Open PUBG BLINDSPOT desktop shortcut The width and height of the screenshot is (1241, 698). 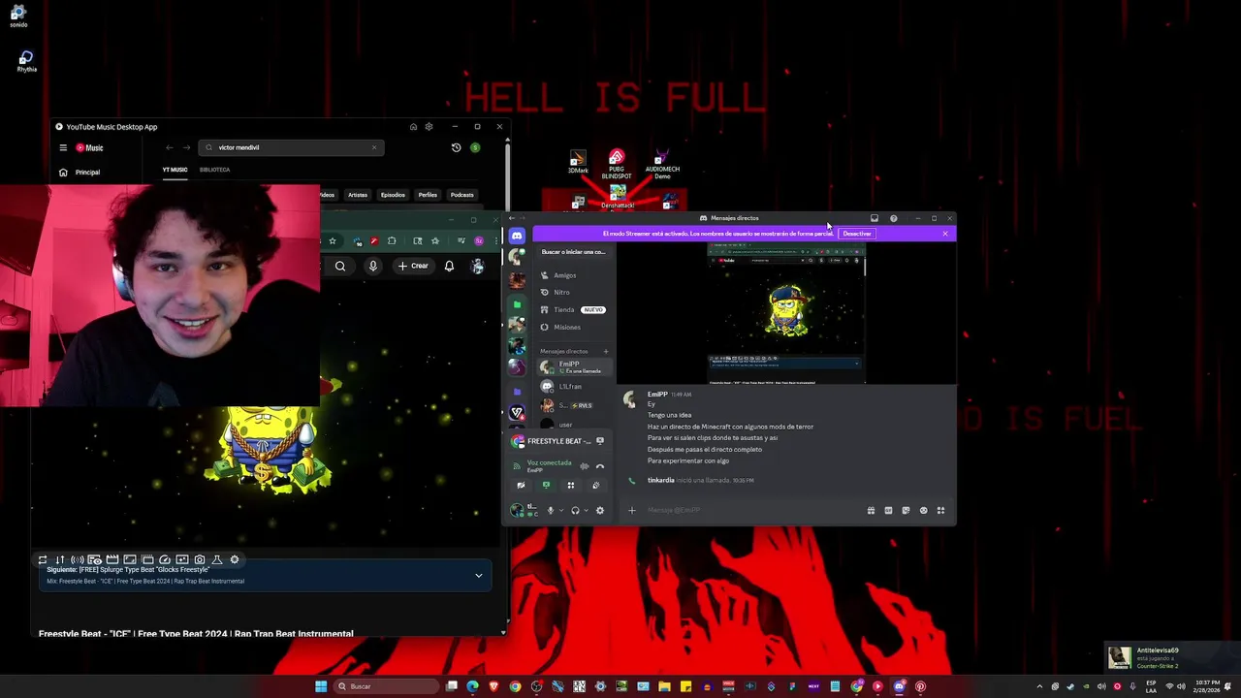pyautogui.click(x=617, y=164)
